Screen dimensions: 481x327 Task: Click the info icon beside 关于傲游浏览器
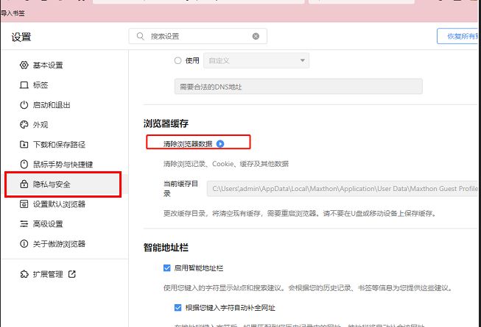tap(24, 244)
